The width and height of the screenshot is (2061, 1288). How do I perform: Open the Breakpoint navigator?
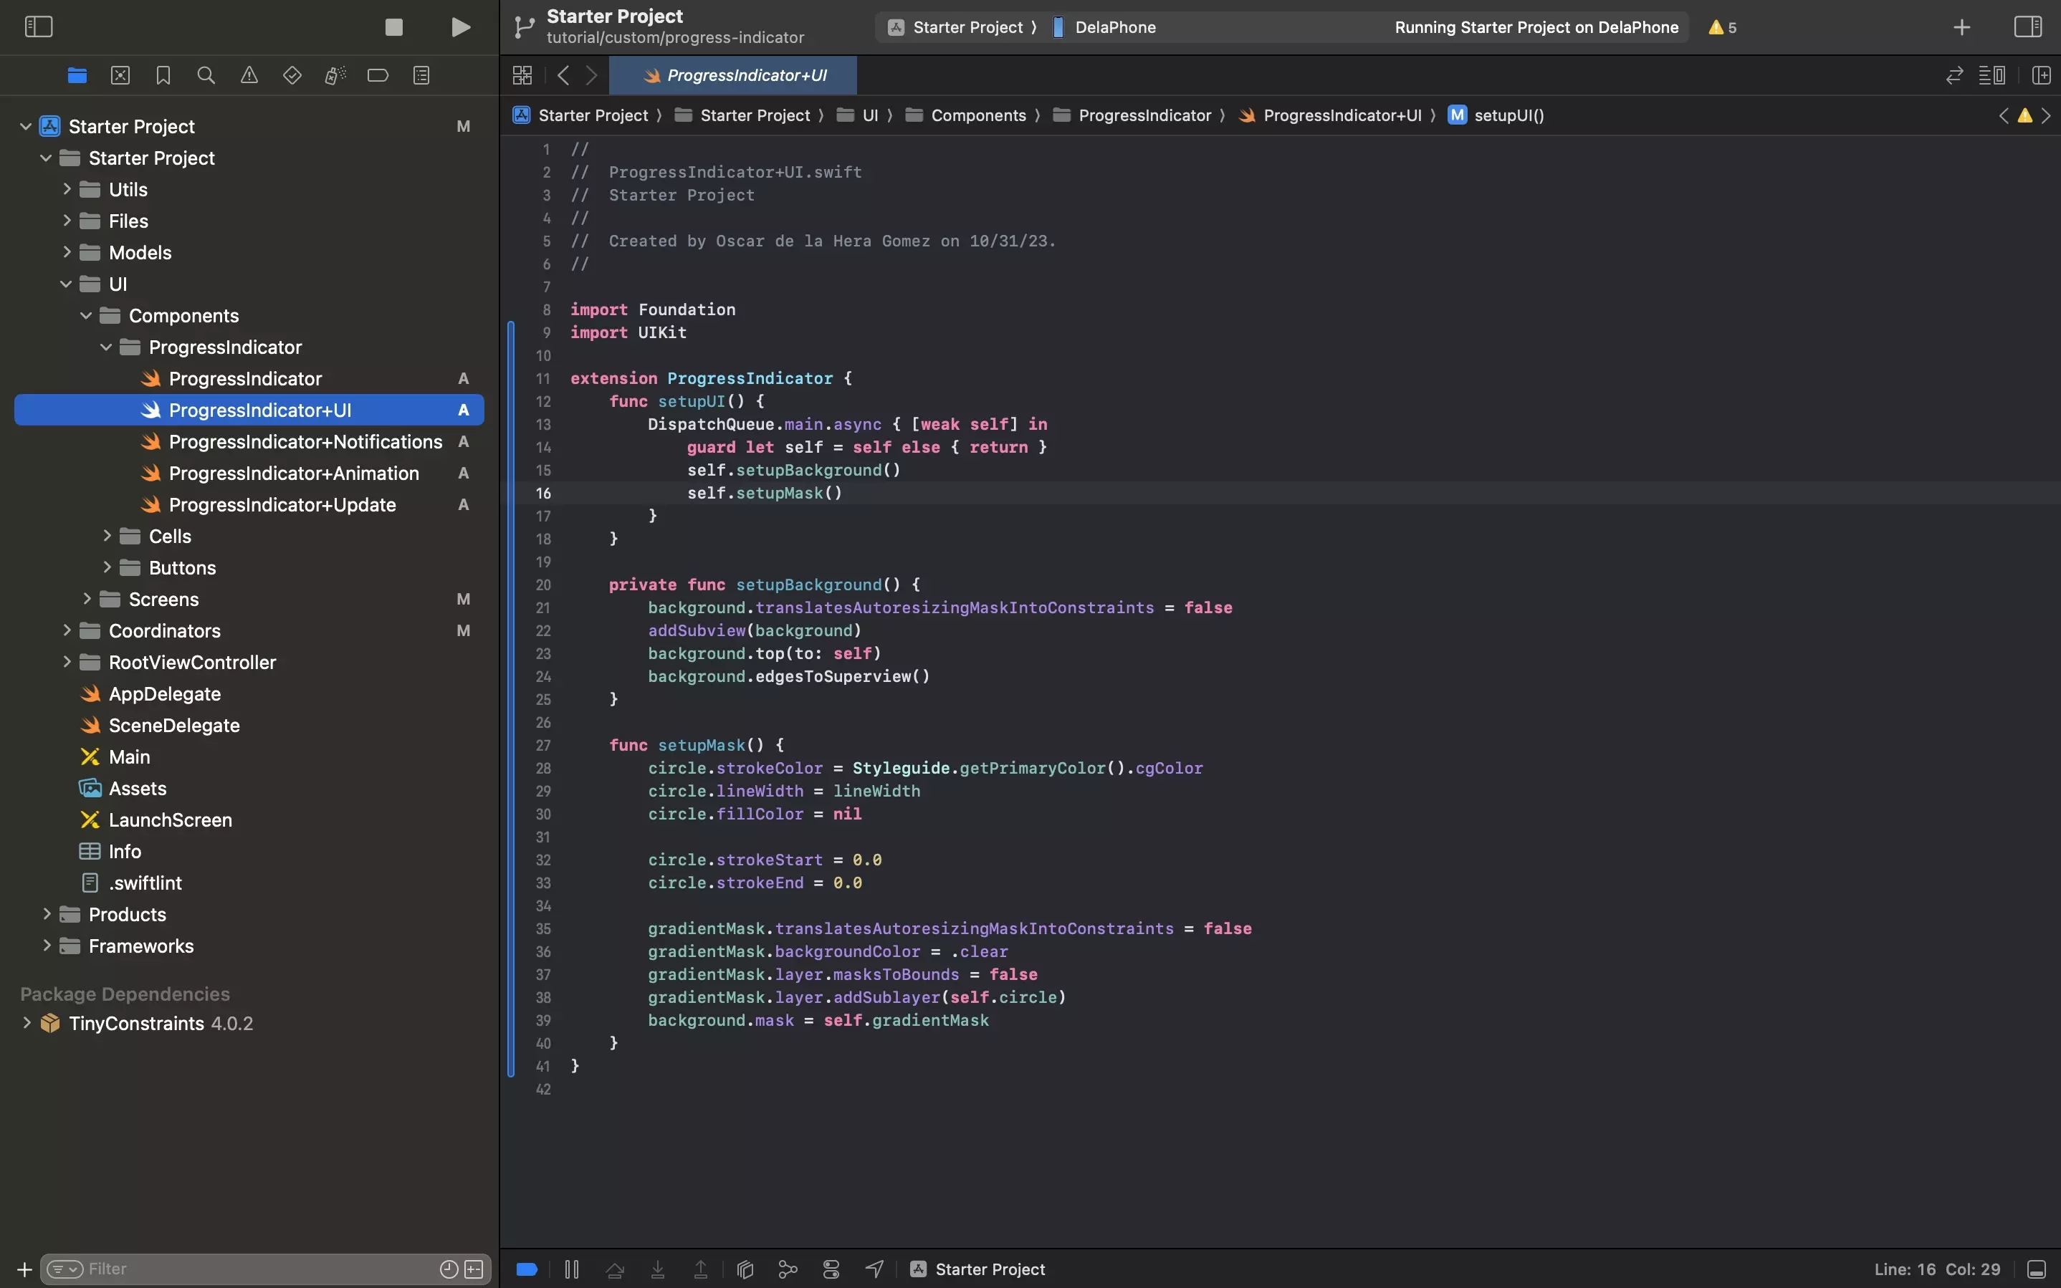pyautogui.click(x=378, y=76)
